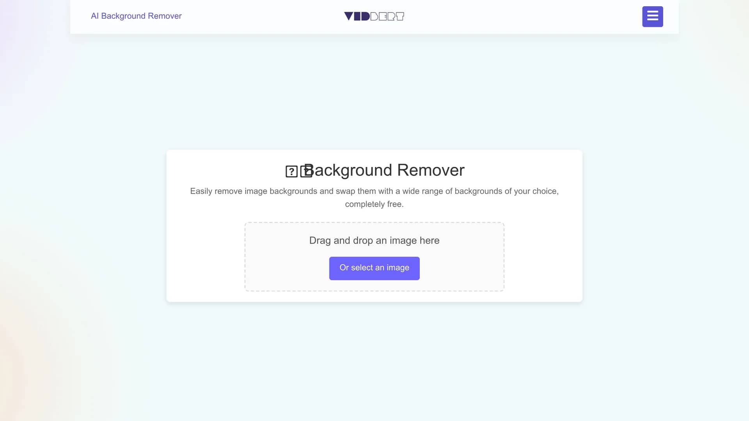Open the AI Background Remover link
Viewport: 749px width, 421px height.
136,16
